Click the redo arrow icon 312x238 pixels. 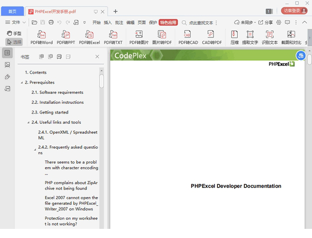tap(68, 22)
